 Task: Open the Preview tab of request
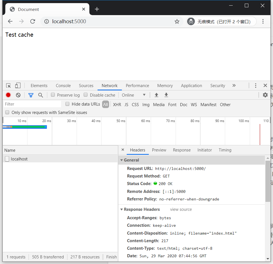point(159,150)
